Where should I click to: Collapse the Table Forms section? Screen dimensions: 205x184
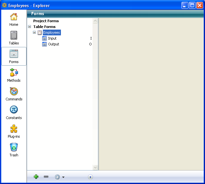(x=30, y=27)
